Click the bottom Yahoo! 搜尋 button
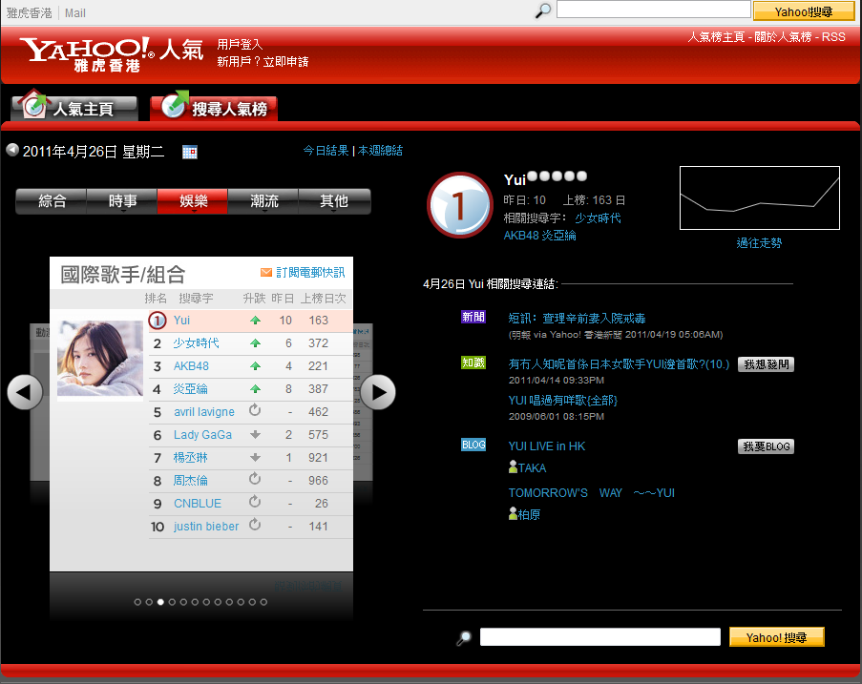 tap(777, 637)
